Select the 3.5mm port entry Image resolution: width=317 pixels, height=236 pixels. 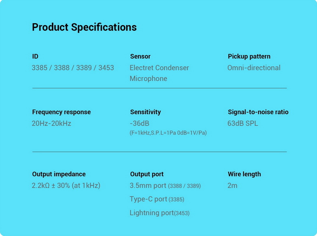click(165, 186)
